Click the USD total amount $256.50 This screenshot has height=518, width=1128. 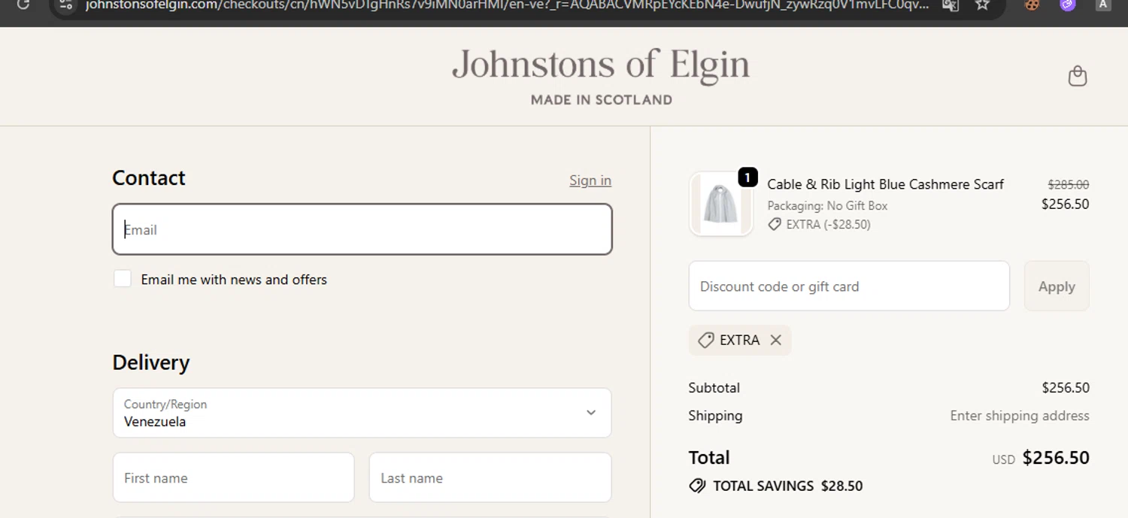[x=1056, y=458]
